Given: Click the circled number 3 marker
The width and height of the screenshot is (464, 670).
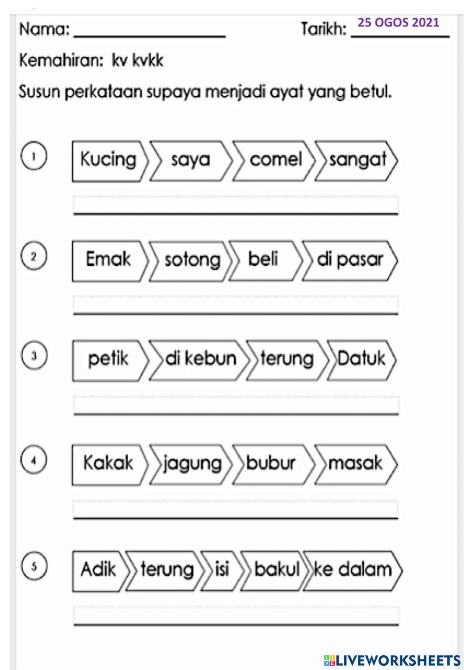Looking at the screenshot, I should coord(33,357).
